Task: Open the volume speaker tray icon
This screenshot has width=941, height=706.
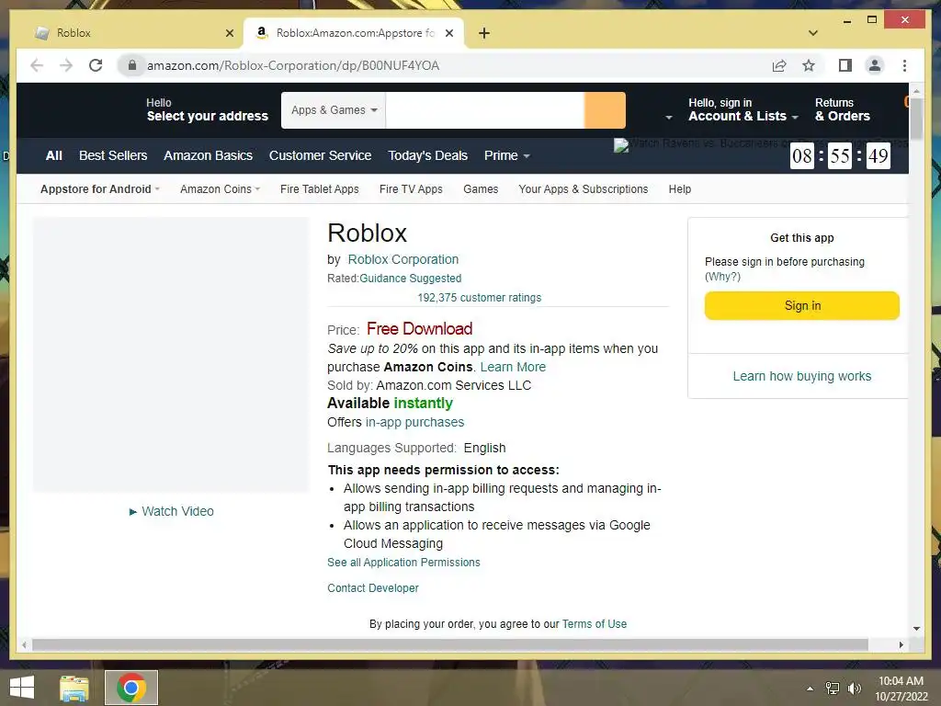Action: [854, 689]
